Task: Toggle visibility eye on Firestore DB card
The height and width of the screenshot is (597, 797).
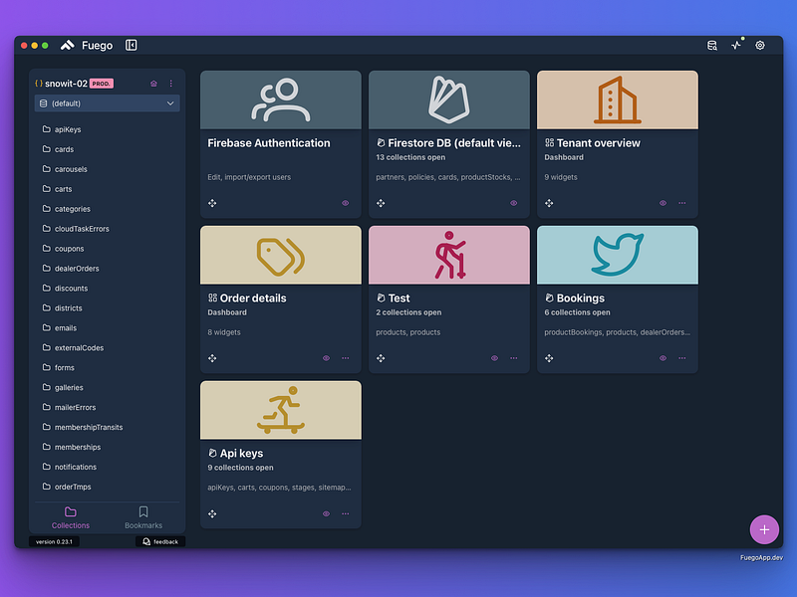Action: pyautogui.click(x=514, y=203)
